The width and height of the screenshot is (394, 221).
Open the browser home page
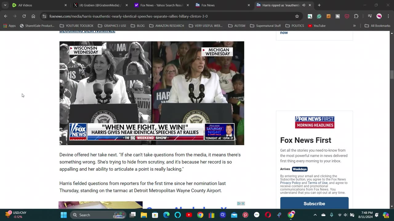click(33, 16)
